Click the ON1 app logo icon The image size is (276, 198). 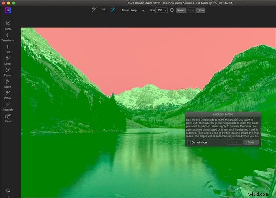pyautogui.click(x=8, y=10)
